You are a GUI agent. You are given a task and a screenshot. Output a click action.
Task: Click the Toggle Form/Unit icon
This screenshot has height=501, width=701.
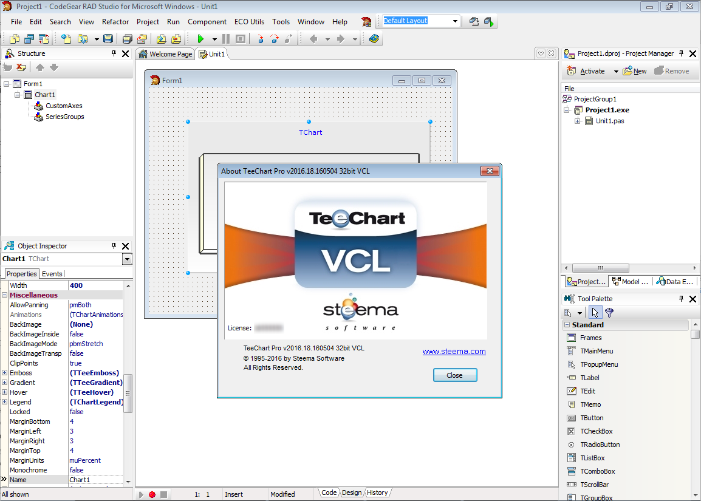pyautogui.click(x=44, y=39)
